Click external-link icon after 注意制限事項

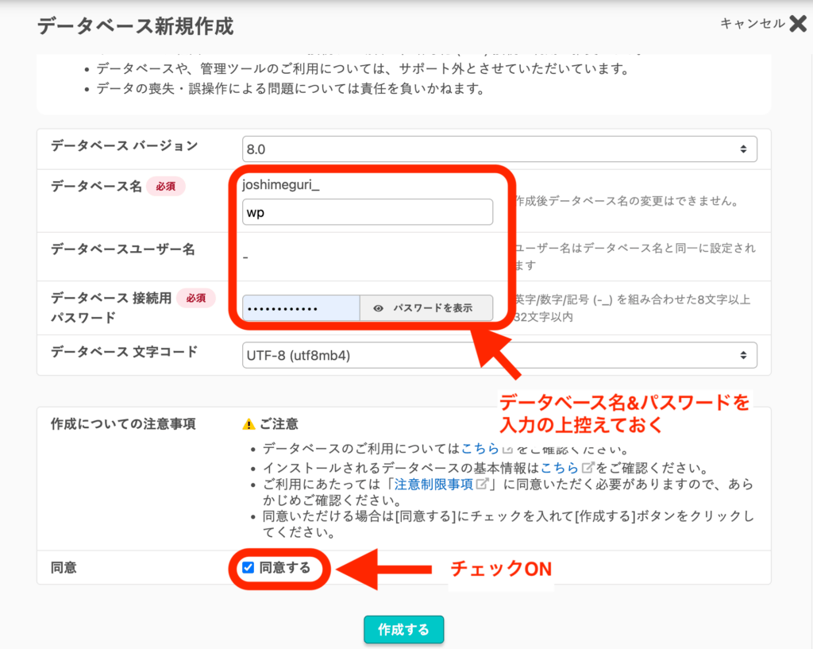481,484
